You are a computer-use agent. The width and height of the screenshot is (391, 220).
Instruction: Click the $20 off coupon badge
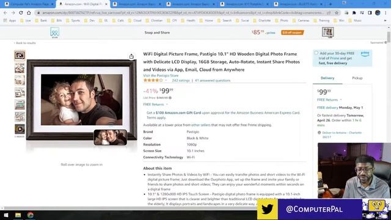292,32
